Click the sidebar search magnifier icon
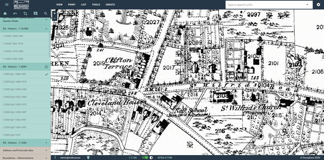 [45, 14]
